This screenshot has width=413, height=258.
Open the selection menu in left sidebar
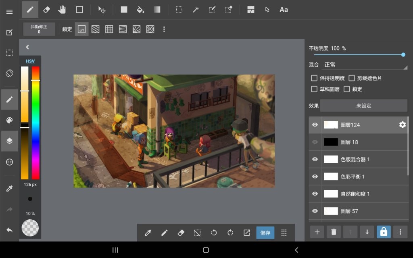(10, 53)
